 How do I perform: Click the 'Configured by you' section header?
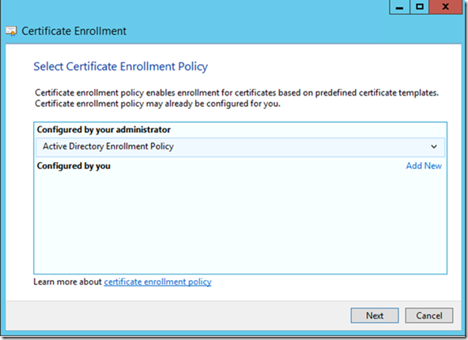(74, 166)
